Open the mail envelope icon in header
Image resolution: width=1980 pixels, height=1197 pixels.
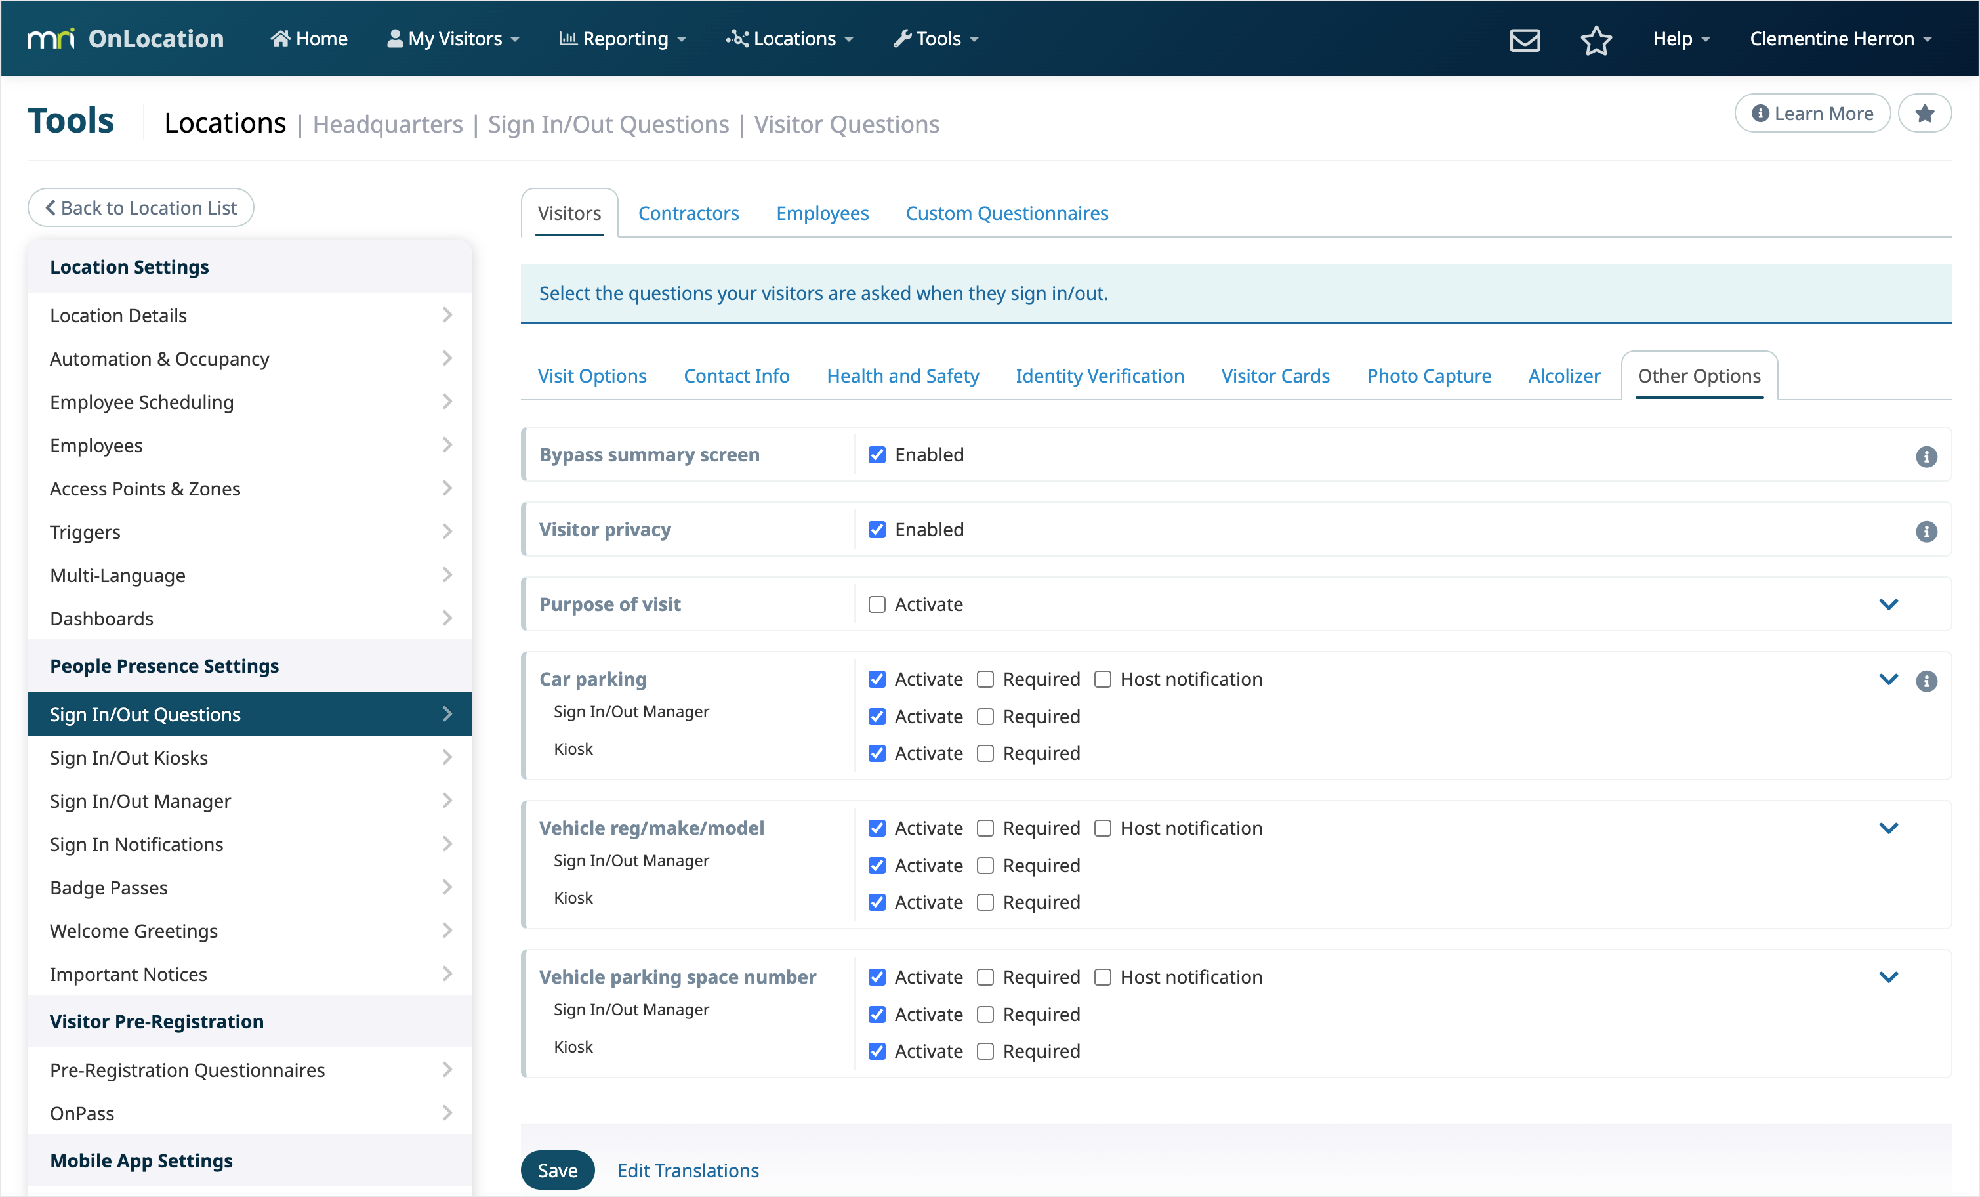(1523, 39)
